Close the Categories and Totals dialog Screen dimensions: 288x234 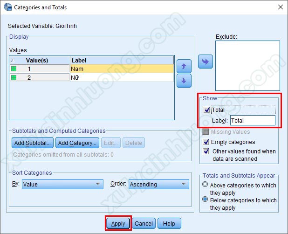click(x=280, y=7)
